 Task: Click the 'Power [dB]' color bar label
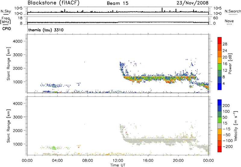coord(230,64)
